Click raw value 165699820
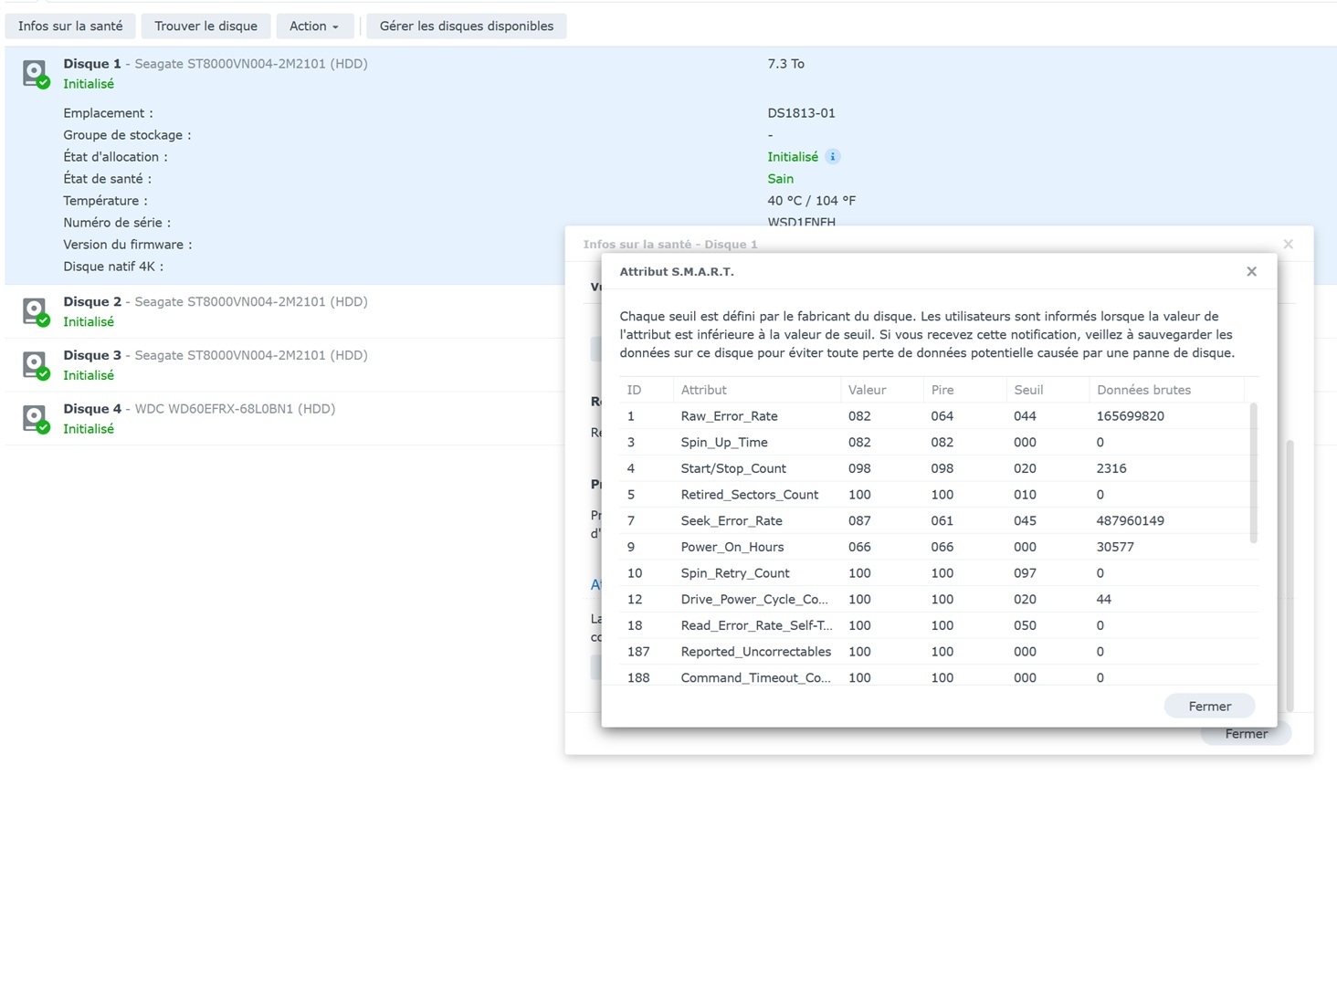Image resolution: width=1337 pixels, height=995 pixels. (x=1131, y=416)
